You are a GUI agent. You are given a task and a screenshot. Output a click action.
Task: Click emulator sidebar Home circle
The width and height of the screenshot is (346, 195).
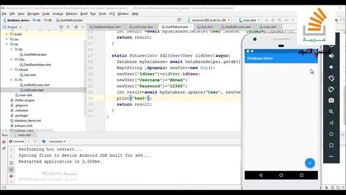(331, 134)
